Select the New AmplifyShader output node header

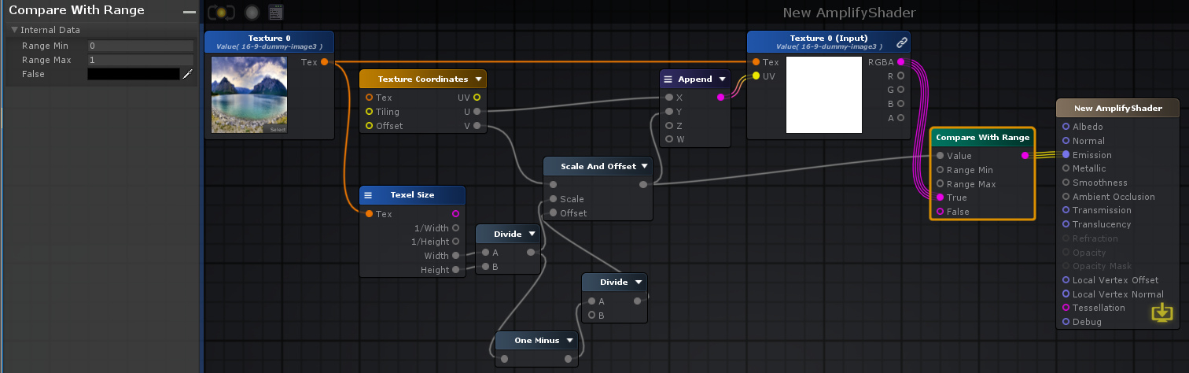[1117, 108]
